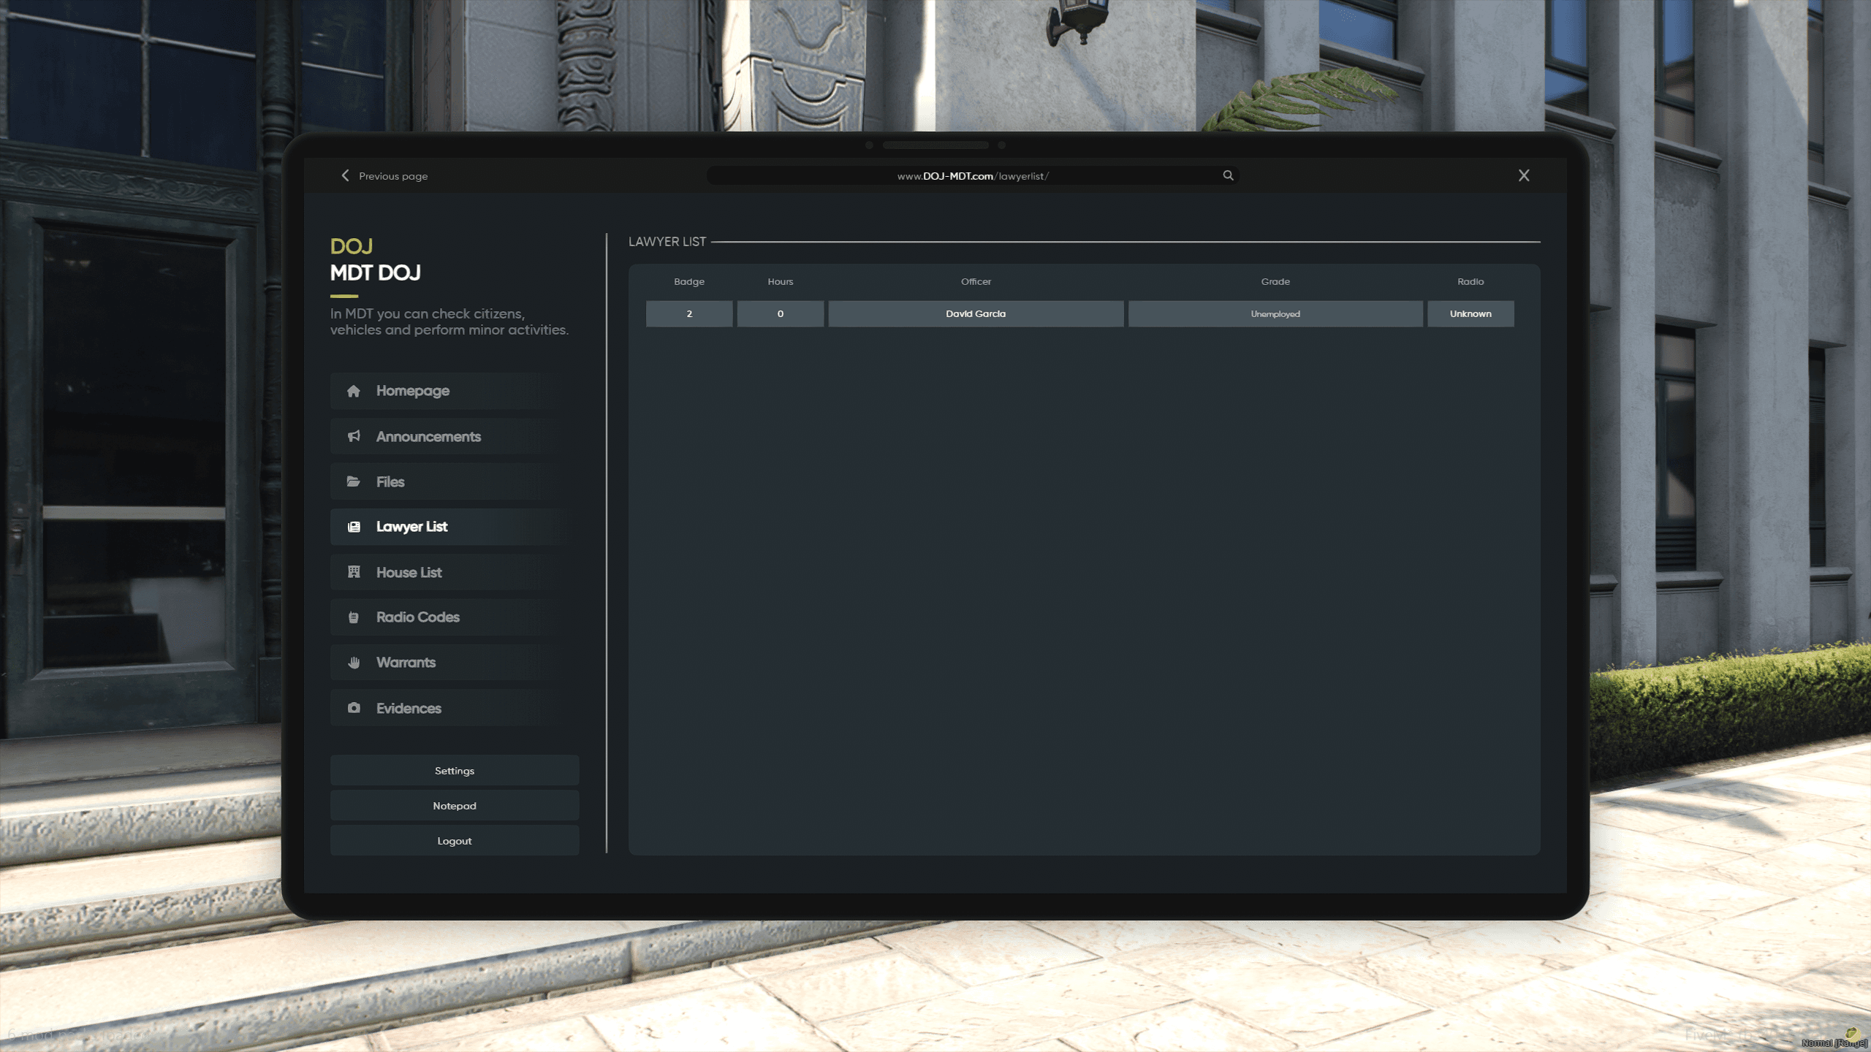
Task: Click the House List building icon
Action: pyautogui.click(x=354, y=572)
